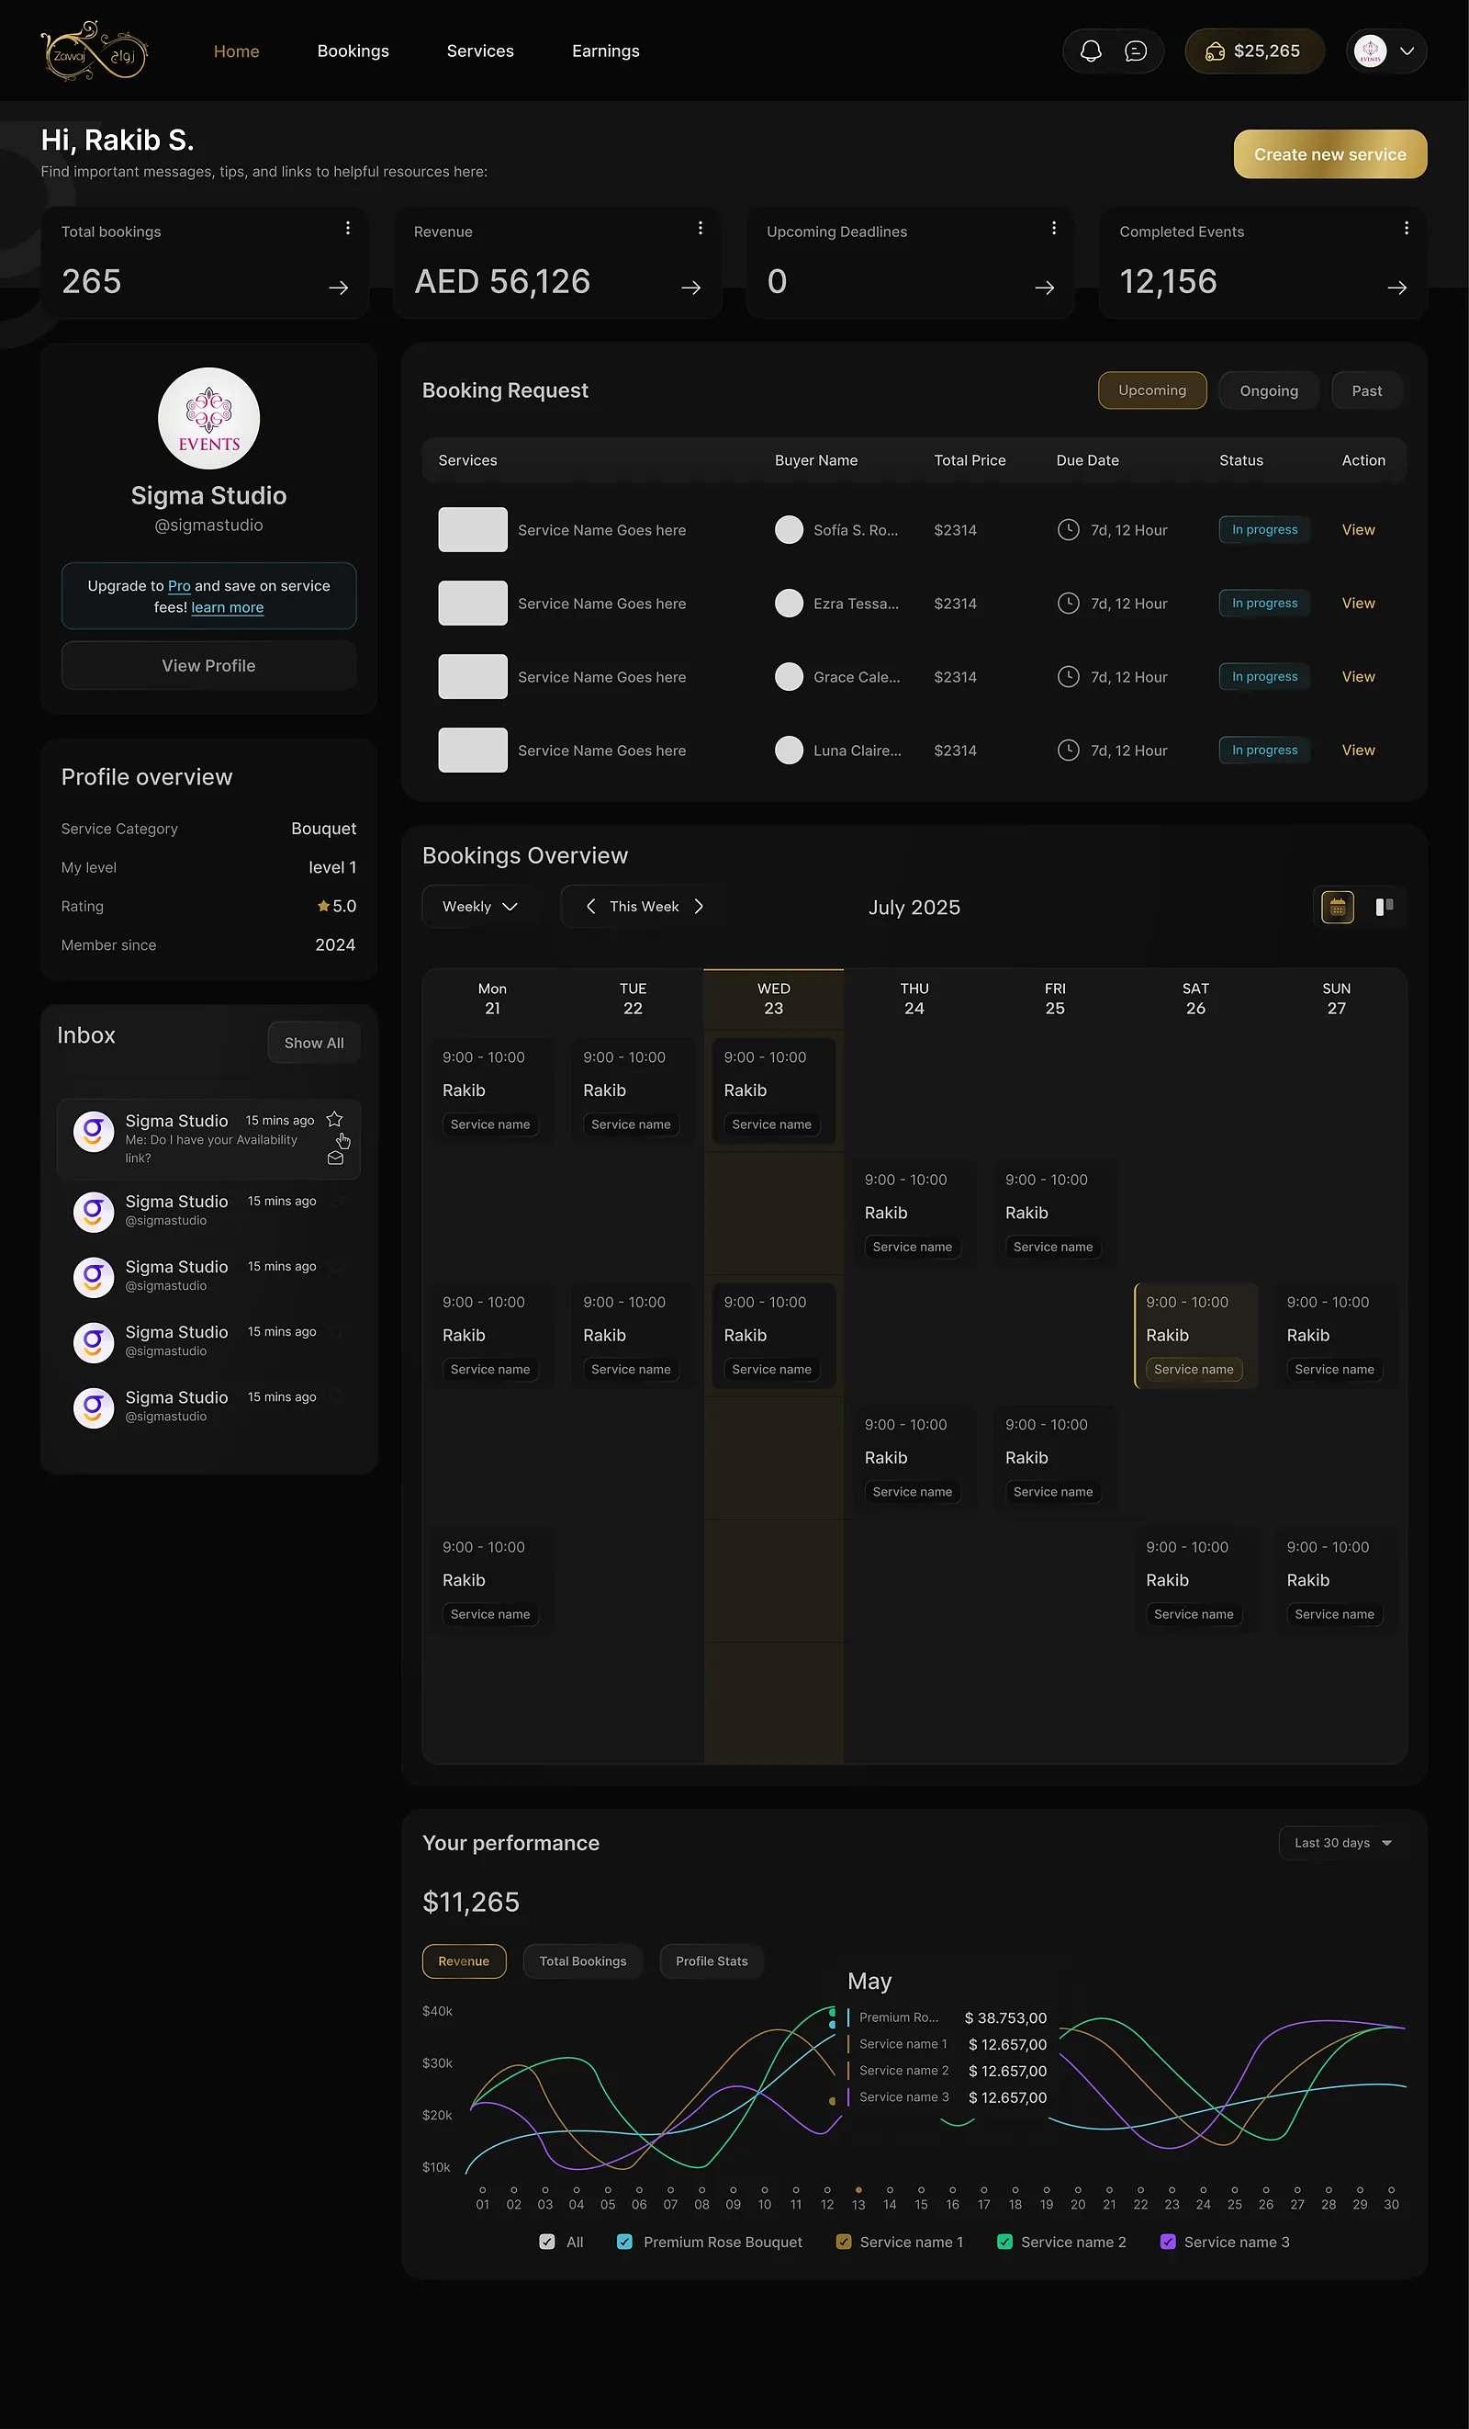Select the Total Bookings performance tab
The image size is (1469, 2429).
[x=582, y=1961]
